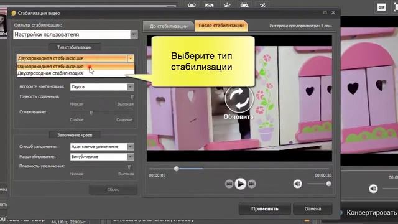Screen dimensions: 398x224
Task: Open the Способ заполнения dropdown arrow
Action: click(131, 147)
